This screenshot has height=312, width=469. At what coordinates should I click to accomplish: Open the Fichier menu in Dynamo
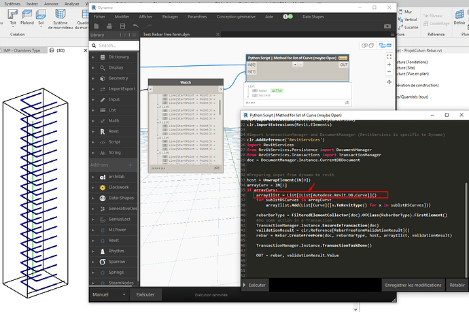[100, 17]
